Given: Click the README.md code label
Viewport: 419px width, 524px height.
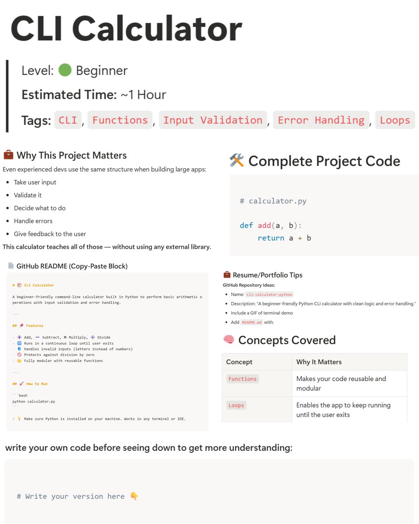Looking at the screenshot, I should click(x=251, y=322).
